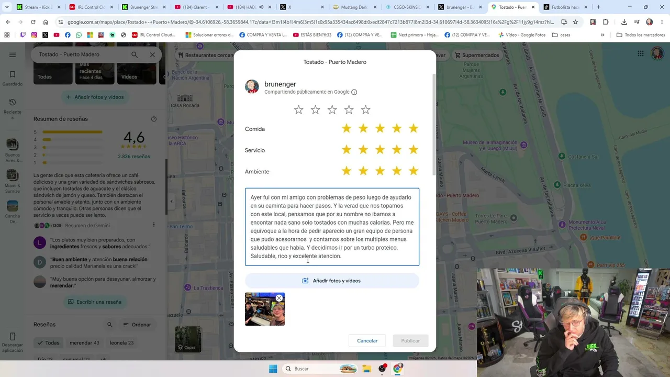Click the search magnifier in the Maps search box
The width and height of the screenshot is (670, 377).
(x=135, y=54)
